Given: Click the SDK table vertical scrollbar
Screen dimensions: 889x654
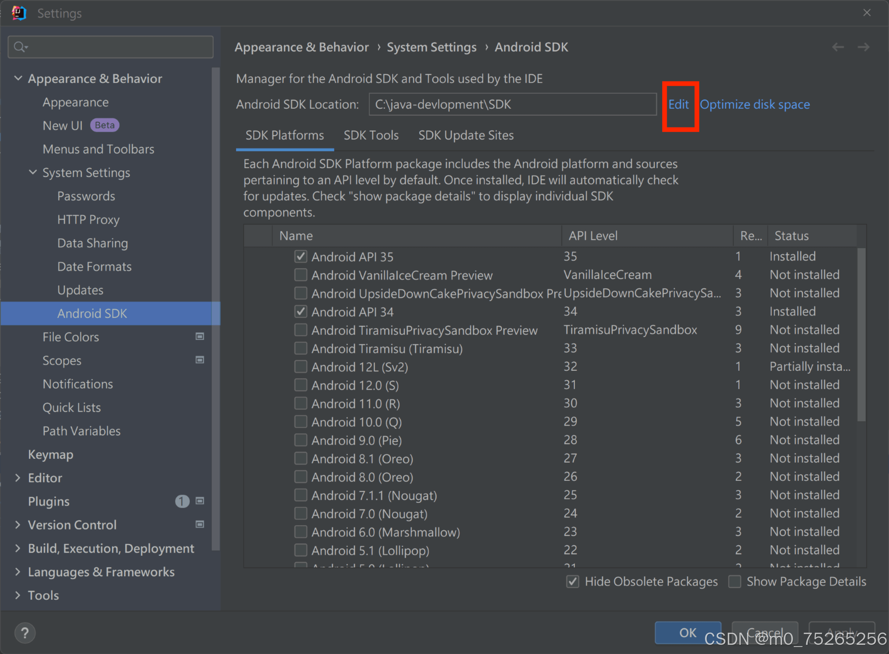Looking at the screenshot, I should [x=861, y=335].
